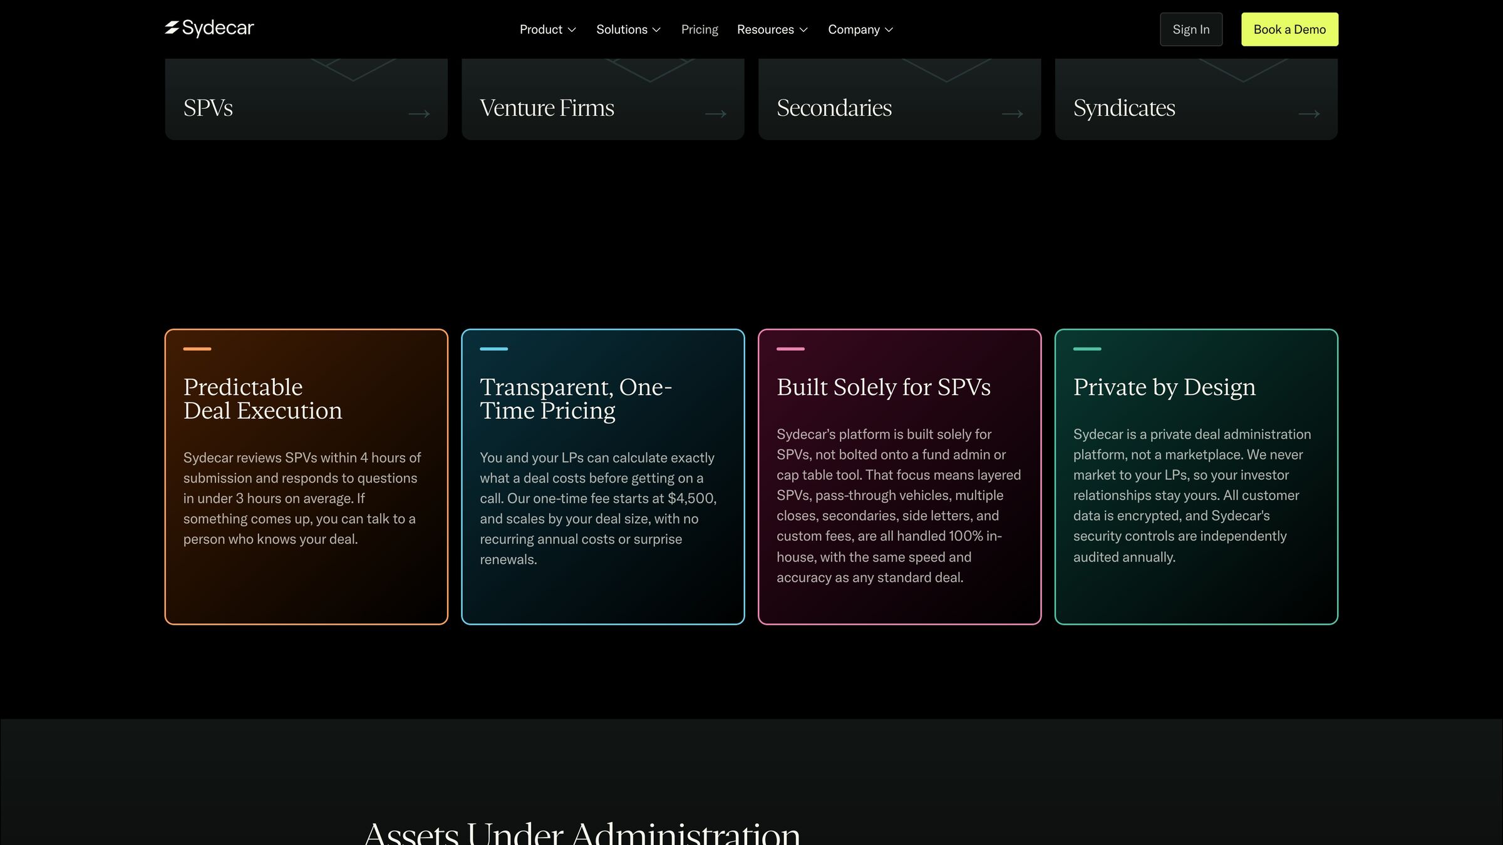Click the arrow on the Secondaries card

click(1013, 114)
